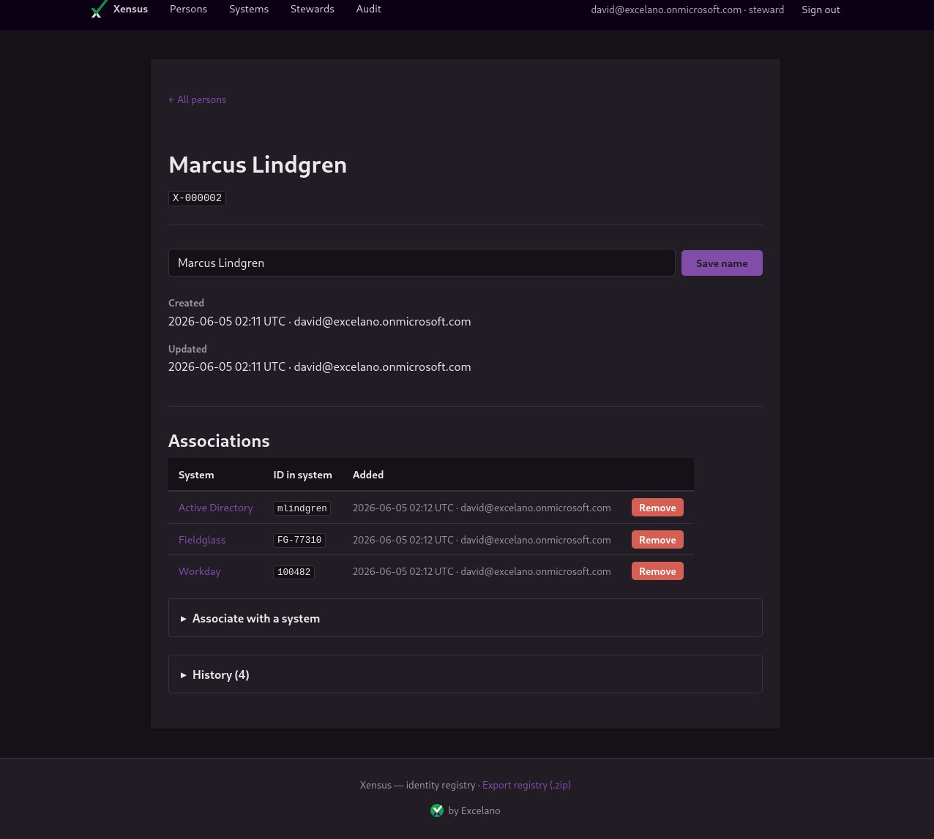
Task: Open the Systems menu
Action: 249,9
